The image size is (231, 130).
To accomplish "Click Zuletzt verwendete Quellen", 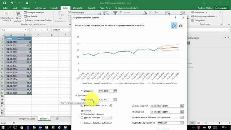I will point(38,20).
